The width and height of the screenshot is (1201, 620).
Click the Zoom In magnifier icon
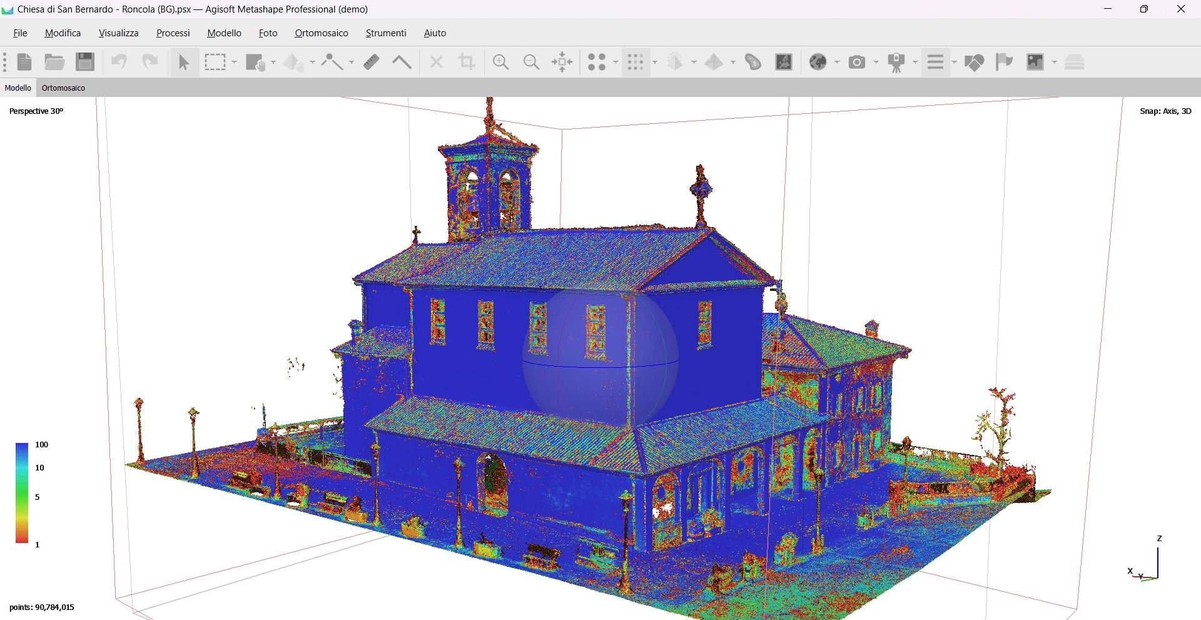click(x=500, y=62)
